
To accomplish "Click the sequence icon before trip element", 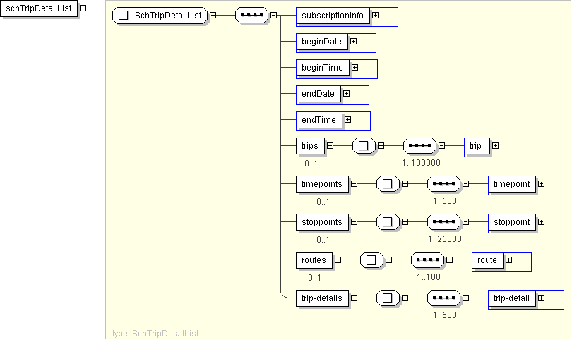I will click(x=419, y=146).
